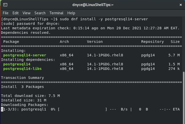This screenshot has height=124, width=185.
Task: Click the terminal icon in title bar
Action: [x=5, y=5]
